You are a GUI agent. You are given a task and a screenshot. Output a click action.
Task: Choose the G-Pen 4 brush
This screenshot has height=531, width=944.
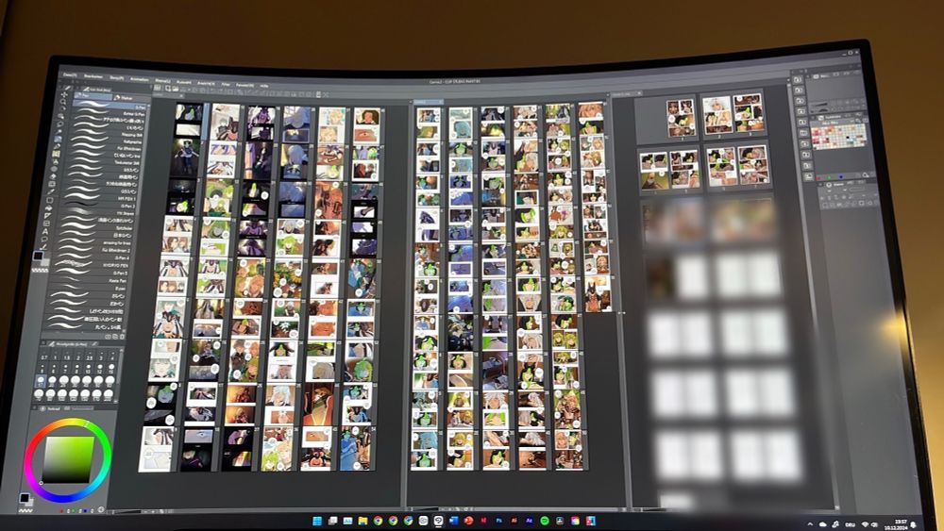point(93,257)
